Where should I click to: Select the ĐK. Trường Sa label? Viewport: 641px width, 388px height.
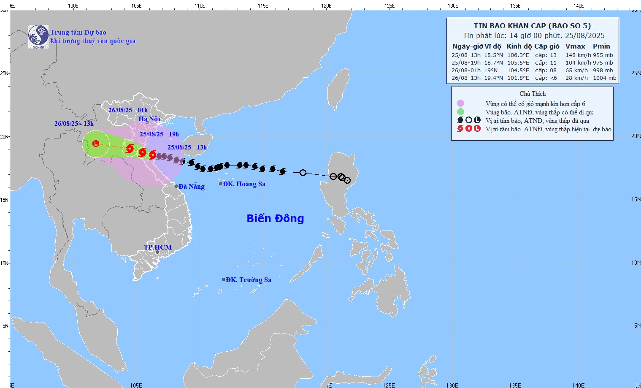[248, 280]
